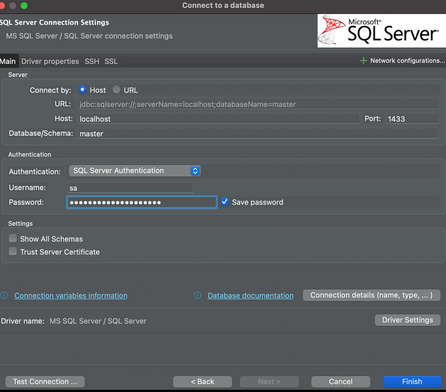446x392 pixels.
Task: Switch to the Driver properties tab
Action: pos(50,61)
